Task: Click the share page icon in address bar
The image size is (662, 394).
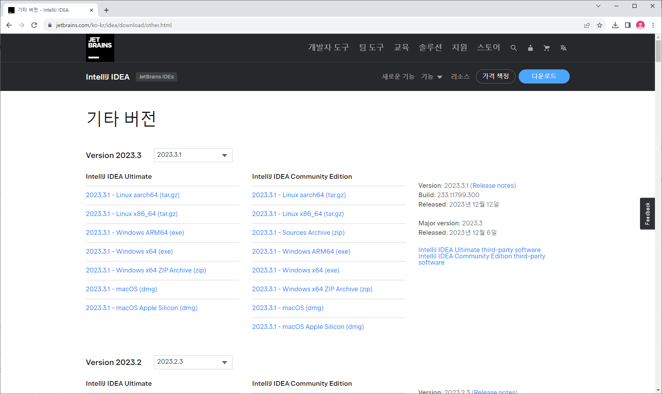Action: coord(587,25)
